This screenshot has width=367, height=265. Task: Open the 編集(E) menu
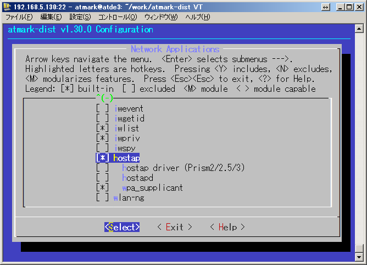[51, 17]
